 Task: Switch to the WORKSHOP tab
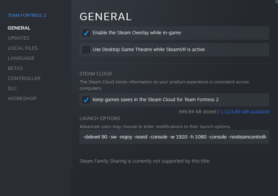coord(22,99)
